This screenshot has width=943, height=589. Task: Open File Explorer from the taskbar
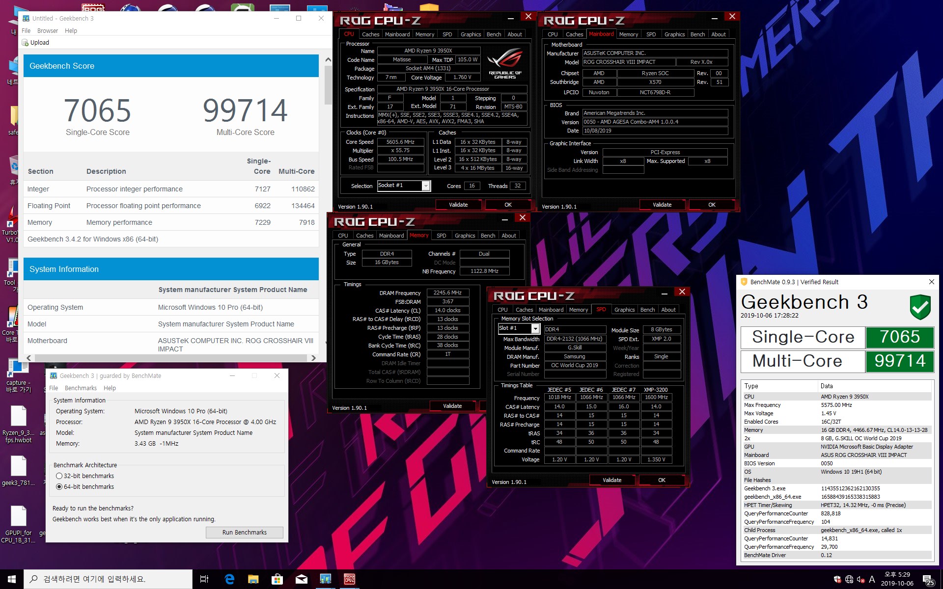pyautogui.click(x=253, y=579)
